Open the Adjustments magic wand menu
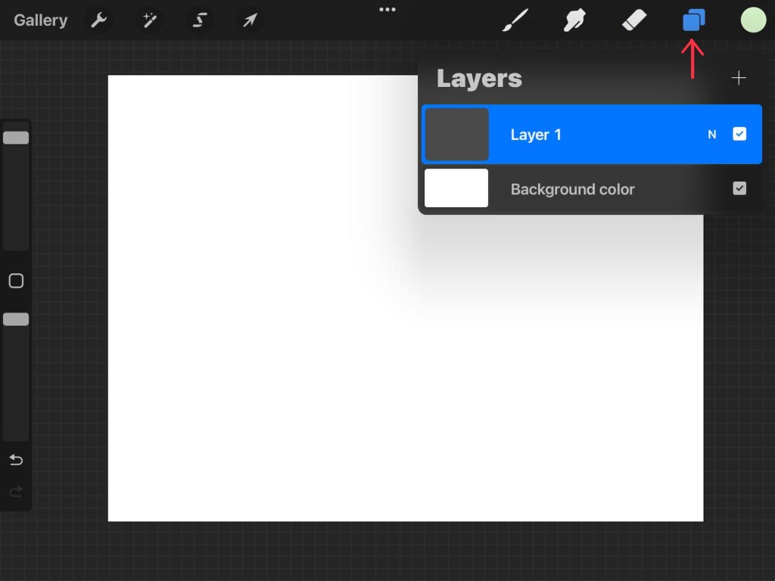The width and height of the screenshot is (775, 581). [150, 20]
